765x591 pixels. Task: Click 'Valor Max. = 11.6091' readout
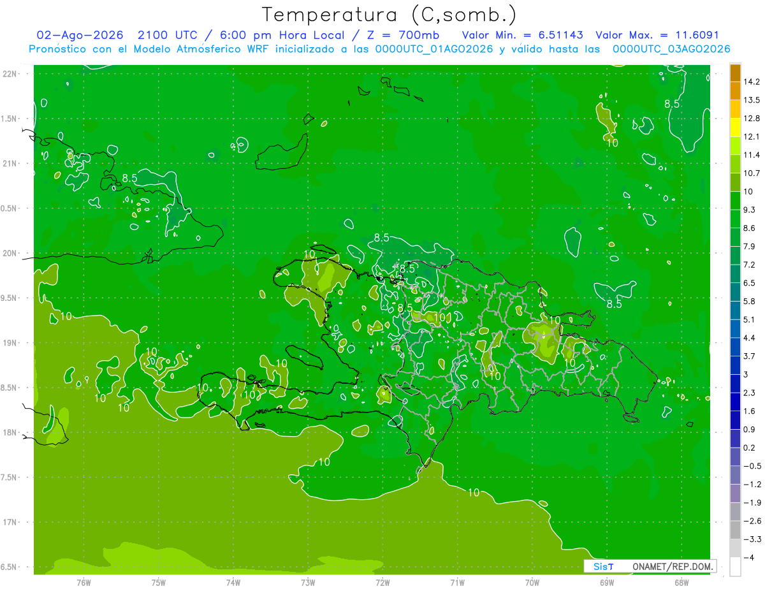coord(657,35)
